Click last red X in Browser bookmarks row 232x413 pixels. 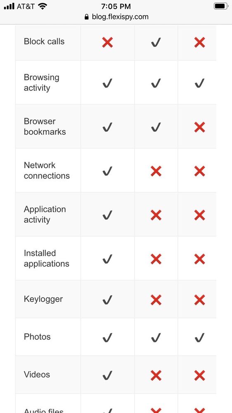(x=200, y=127)
